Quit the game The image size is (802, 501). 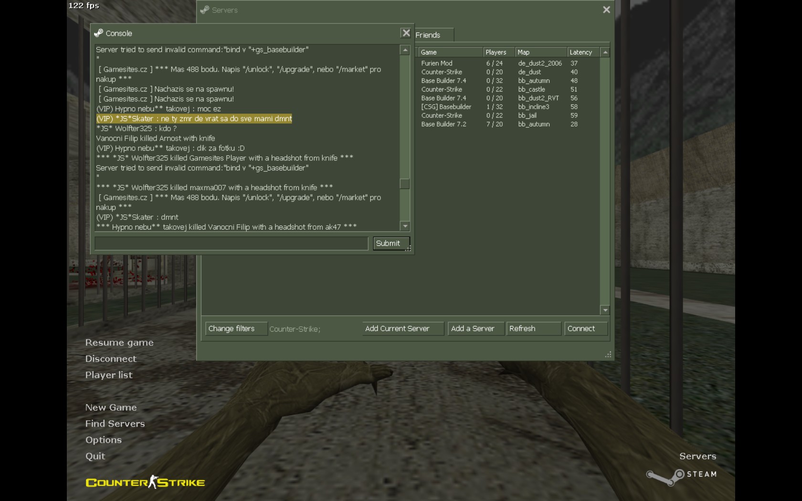tap(95, 456)
